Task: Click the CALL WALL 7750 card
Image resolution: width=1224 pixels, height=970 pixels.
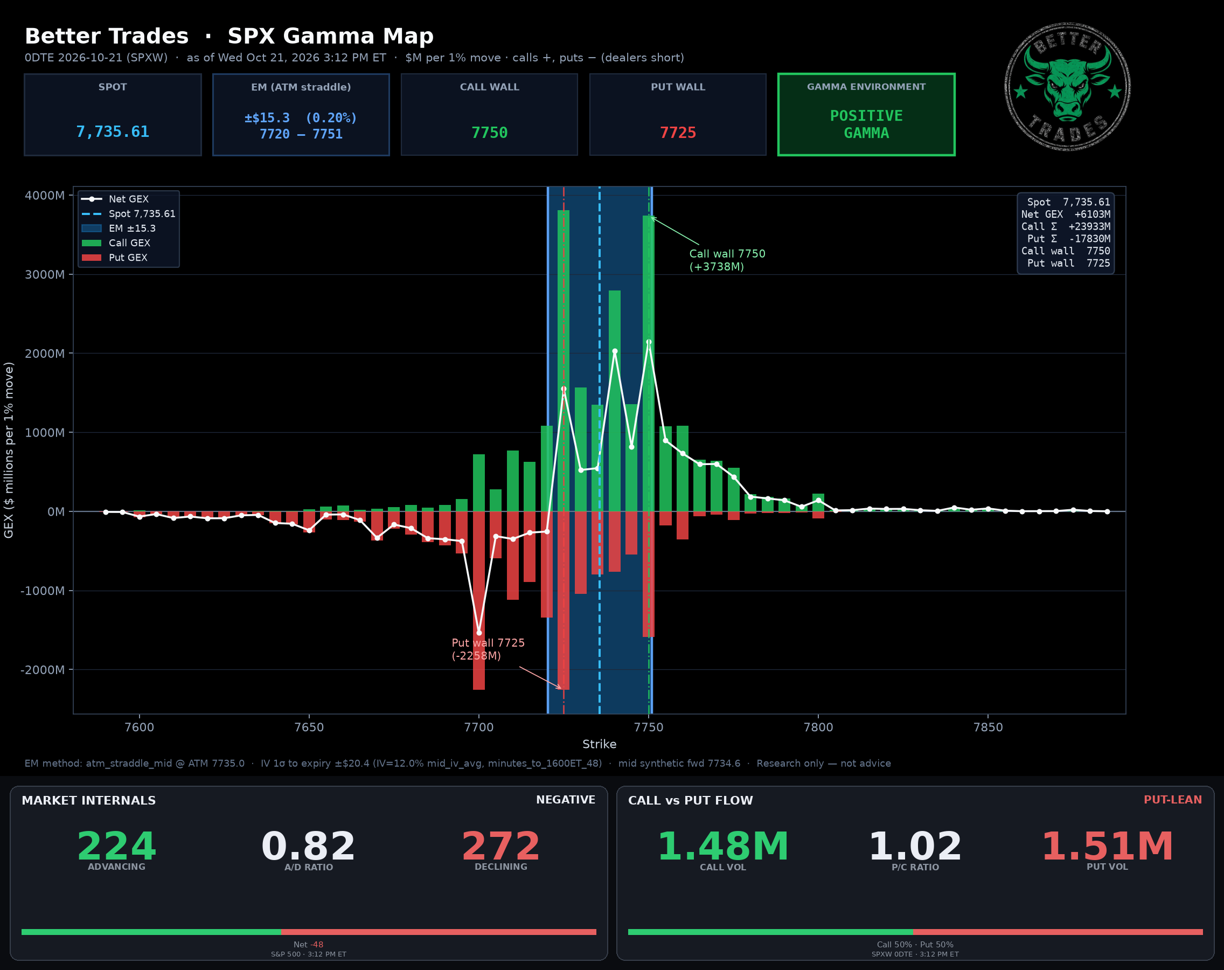Action: click(x=489, y=114)
